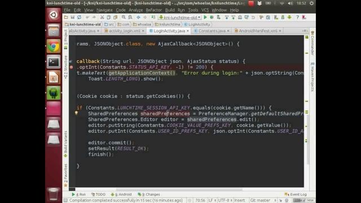Screen dimensions: 361x203
Task: Click the editor horizontal scrollbar
Action: click(x=179, y=189)
